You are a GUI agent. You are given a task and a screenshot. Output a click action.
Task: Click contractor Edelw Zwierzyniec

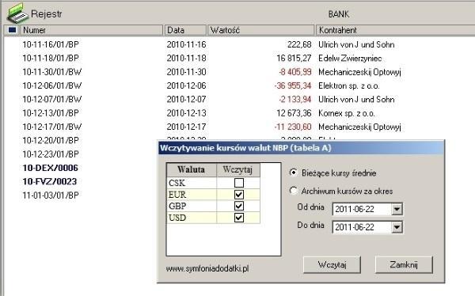pyautogui.click(x=350, y=58)
